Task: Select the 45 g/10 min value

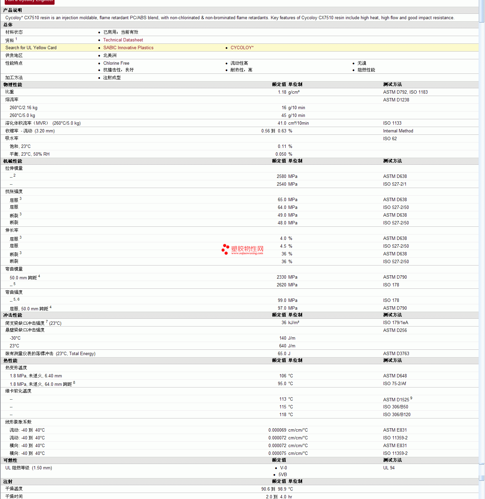Action: 293,115
